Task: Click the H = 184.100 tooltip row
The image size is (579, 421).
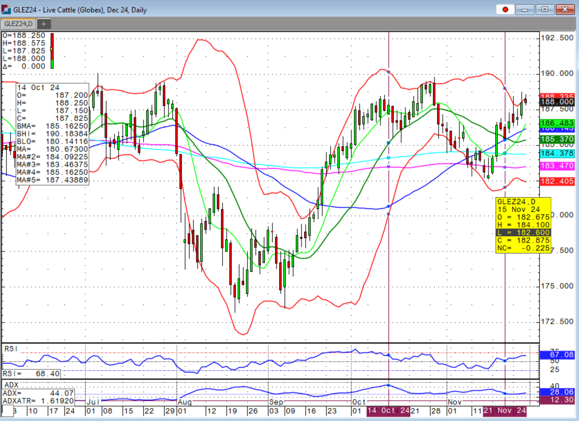Action: pyautogui.click(x=524, y=225)
